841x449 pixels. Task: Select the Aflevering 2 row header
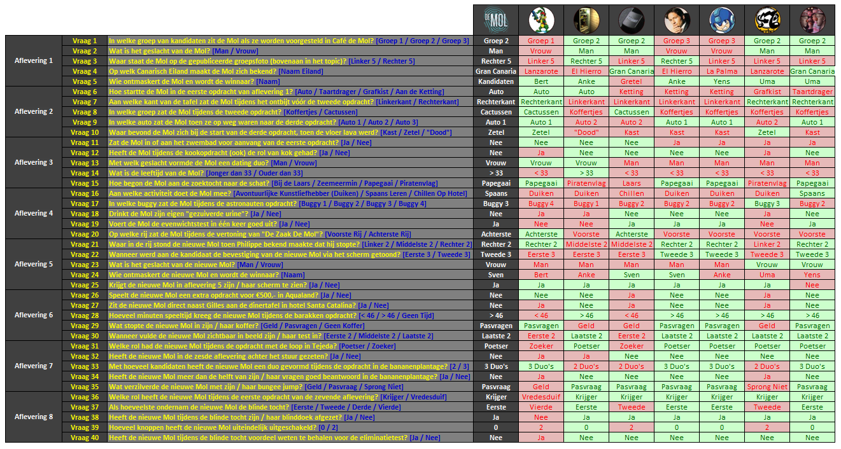point(34,112)
